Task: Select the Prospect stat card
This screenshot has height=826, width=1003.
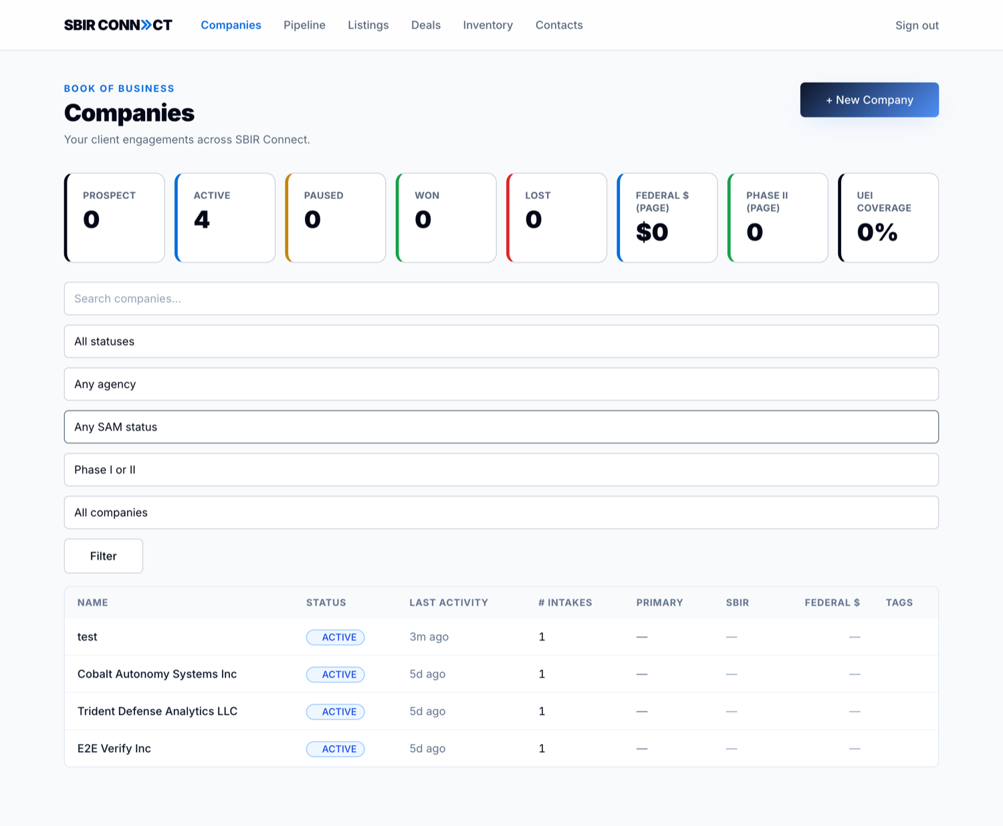Action: 114,218
